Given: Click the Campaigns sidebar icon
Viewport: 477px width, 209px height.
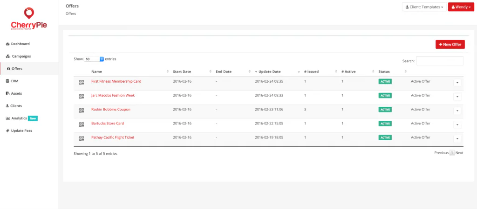Looking at the screenshot, I should click(8, 56).
